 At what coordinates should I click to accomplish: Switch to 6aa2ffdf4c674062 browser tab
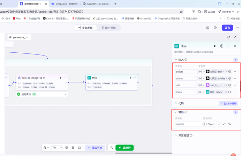pos(97,4)
